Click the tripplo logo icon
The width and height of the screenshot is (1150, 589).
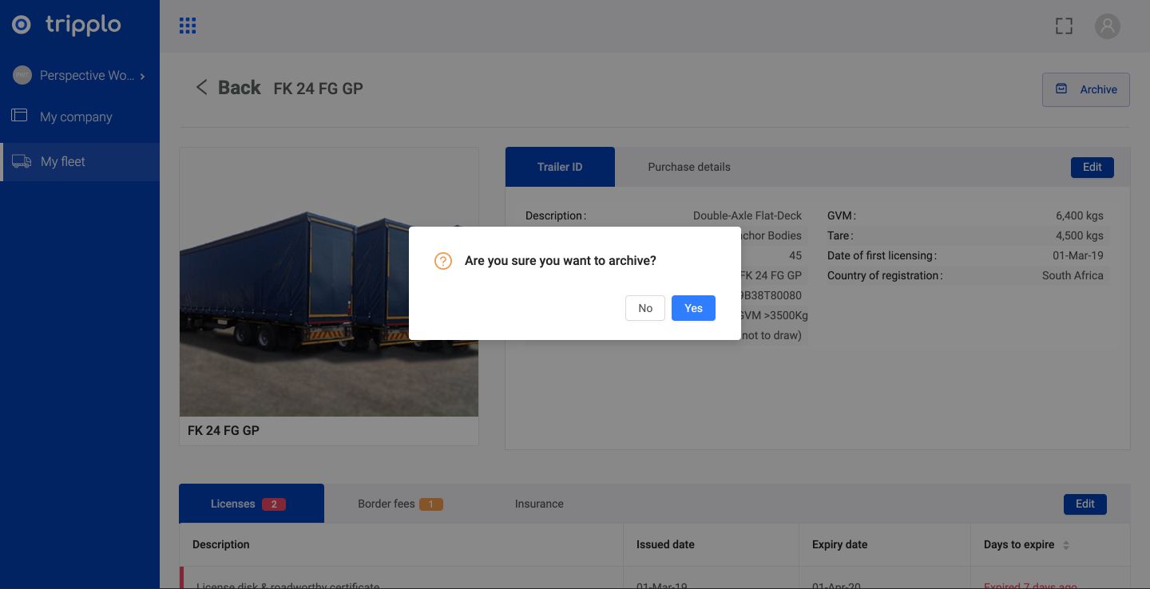tap(22, 25)
